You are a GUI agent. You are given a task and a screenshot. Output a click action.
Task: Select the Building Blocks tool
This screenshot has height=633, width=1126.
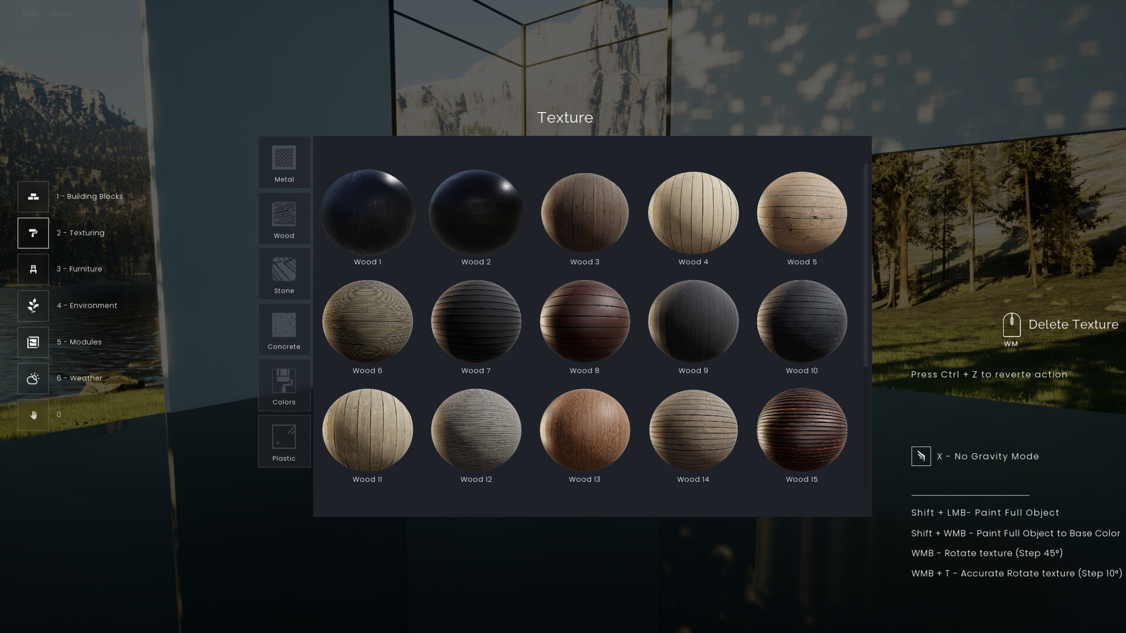33,196
